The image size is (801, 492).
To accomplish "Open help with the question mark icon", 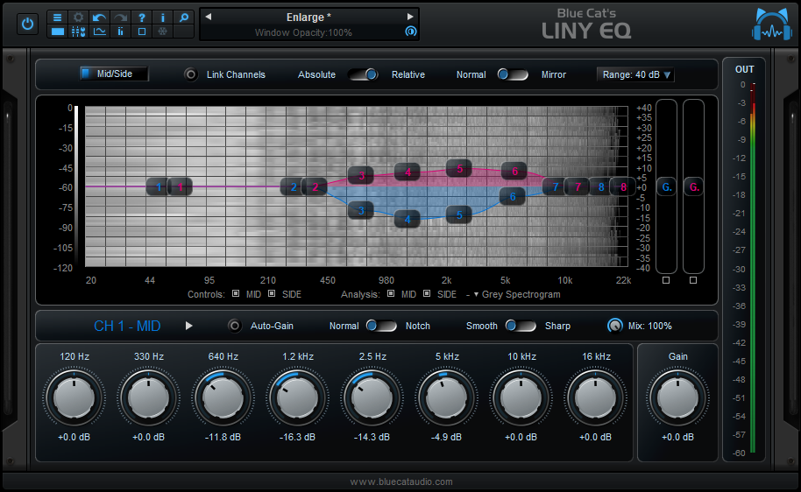I will [x=141, y=17].
